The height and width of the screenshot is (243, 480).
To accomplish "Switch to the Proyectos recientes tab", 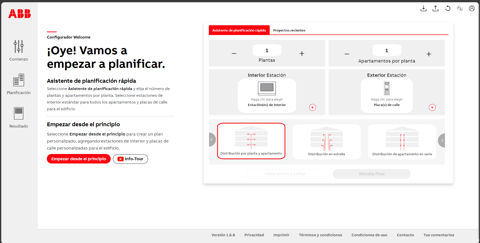I will 289,30.
